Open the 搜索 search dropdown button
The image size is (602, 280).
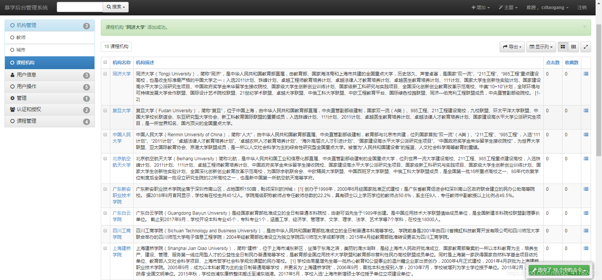click(116, 7)
